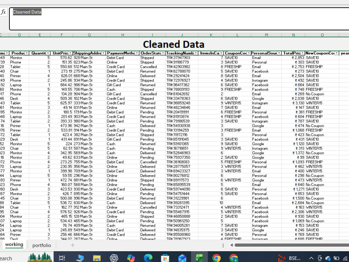Select unit price cell 664.42

pos(62,85)
